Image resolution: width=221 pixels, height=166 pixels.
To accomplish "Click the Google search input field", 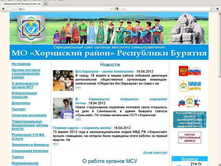I will coord(165,9).
